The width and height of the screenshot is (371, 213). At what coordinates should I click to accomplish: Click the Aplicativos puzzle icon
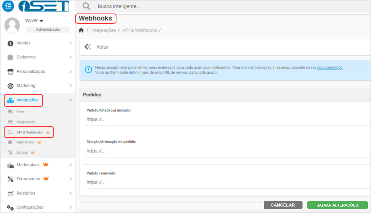pos(10,142)
